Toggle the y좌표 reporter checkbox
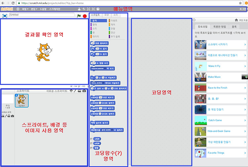 [91, 143]
